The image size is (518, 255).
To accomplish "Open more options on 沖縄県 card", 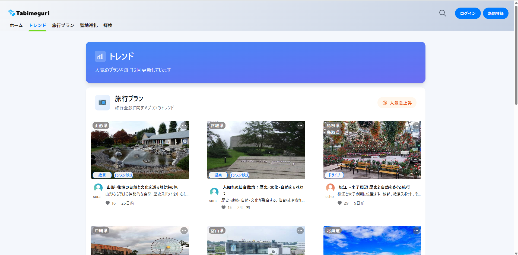I will coord(184,231).
